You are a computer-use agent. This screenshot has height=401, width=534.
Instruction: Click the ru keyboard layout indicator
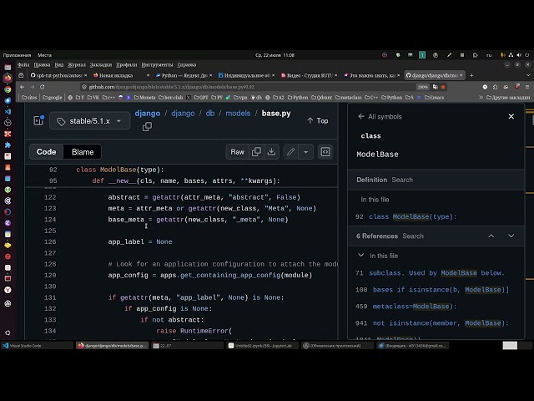click(489, 55)
